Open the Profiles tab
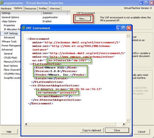 (43, 8)
